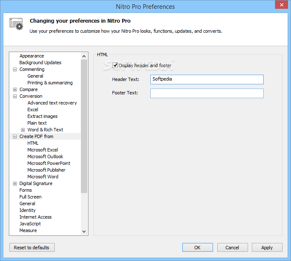Screen dimensions: 291x261
Task: Open Full Screen preferences
Action: [30, 197]
